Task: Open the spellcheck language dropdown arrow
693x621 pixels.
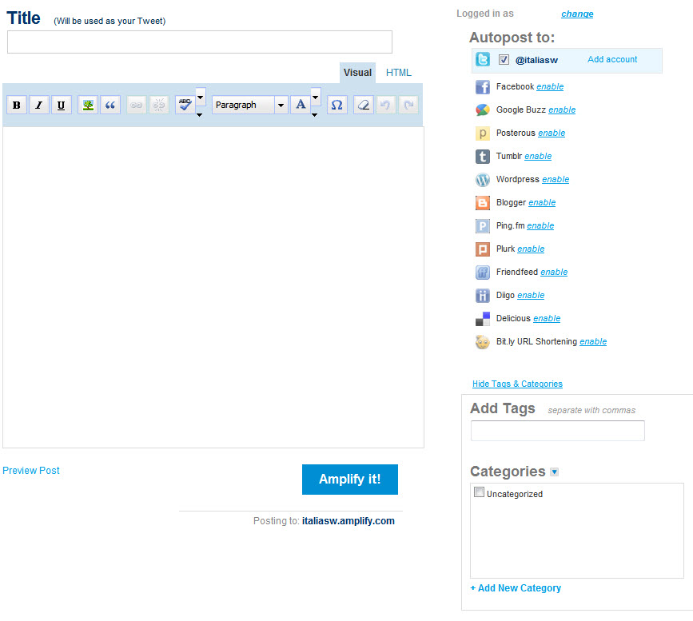Action: [200, 98]
